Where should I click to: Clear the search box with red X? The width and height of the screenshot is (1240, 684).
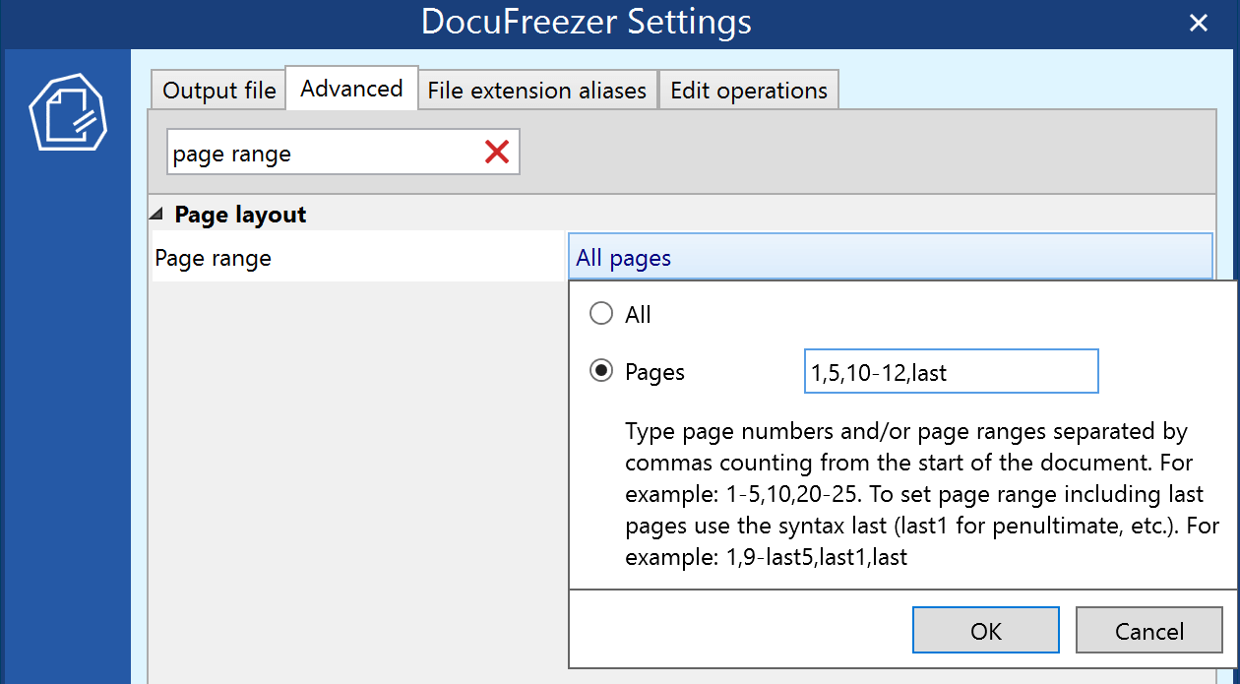tap(497, 152)
